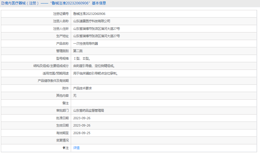Click the 变更情况 row label
The image size is (260, 154).
62,140
